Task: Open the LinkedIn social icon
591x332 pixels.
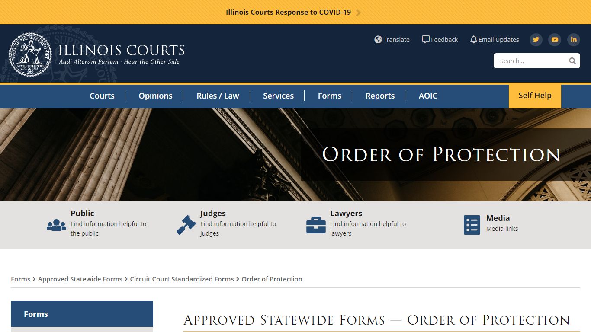Action: click(x=574, y=40)
